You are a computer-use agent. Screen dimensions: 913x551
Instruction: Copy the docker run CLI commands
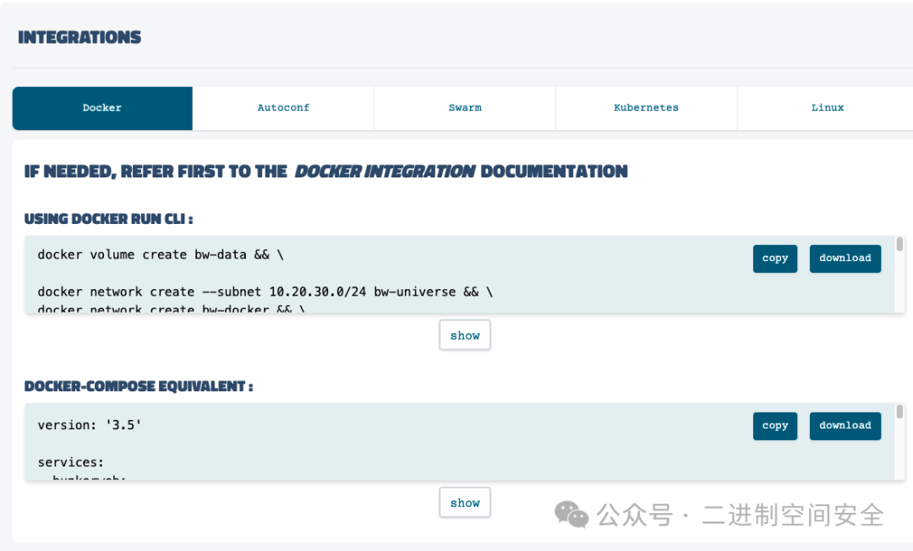[774, 259]
